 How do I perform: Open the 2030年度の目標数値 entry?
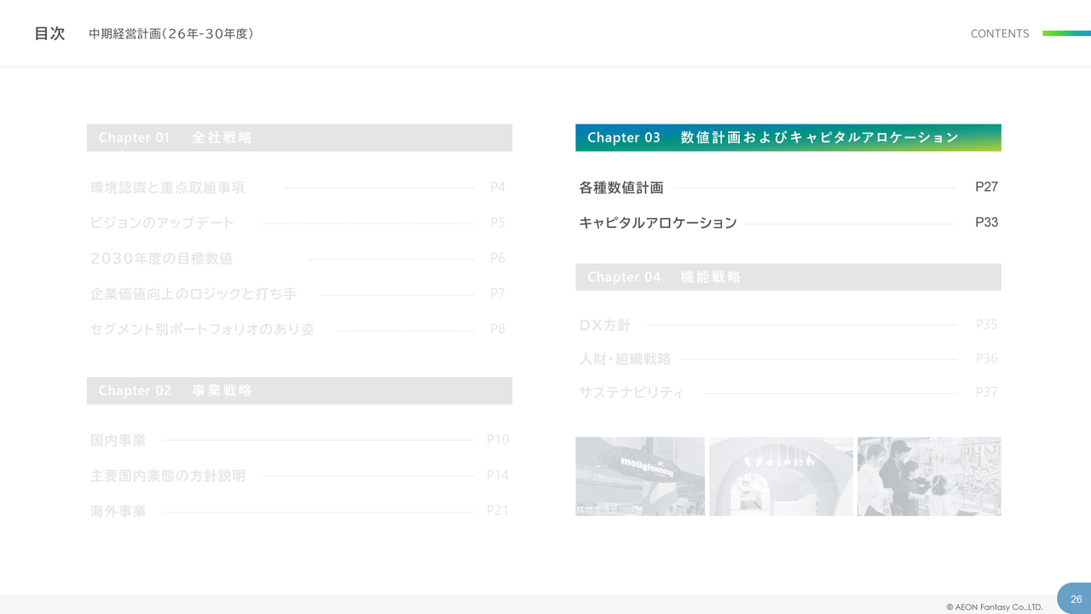pos(161,258)
